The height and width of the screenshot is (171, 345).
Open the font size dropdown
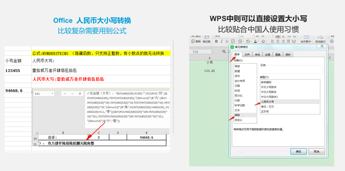point(252,36)
